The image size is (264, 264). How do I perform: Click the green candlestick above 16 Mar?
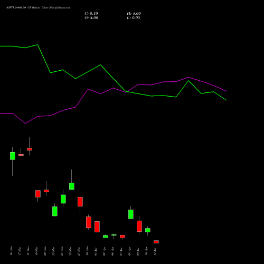click(x=13, y=156)
